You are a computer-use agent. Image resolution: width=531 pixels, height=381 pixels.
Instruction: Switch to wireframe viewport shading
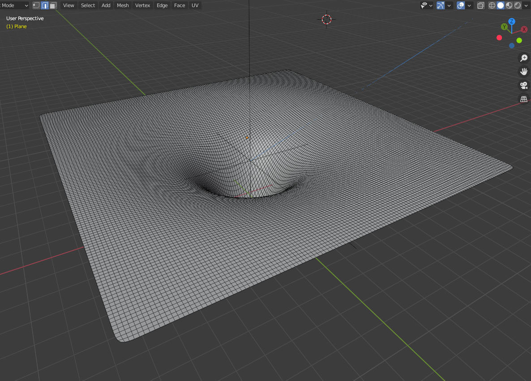492,5
